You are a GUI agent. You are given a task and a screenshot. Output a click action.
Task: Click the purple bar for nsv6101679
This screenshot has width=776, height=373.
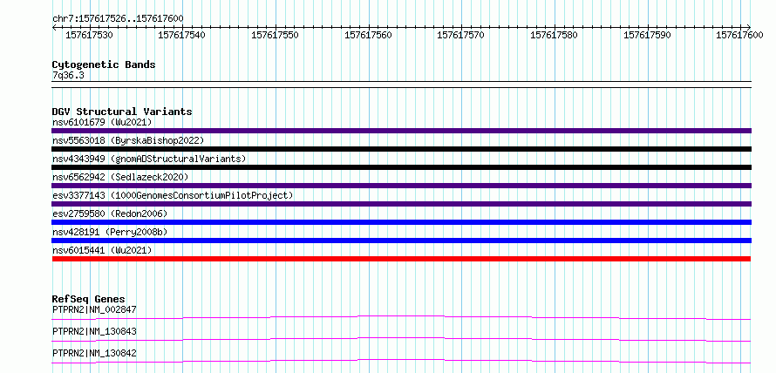[x=401, y=131]
